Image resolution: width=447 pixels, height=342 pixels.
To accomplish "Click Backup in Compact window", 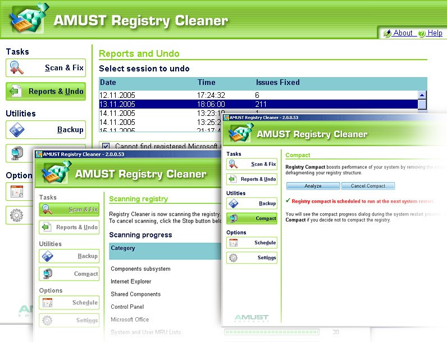I will click(252, 204).
